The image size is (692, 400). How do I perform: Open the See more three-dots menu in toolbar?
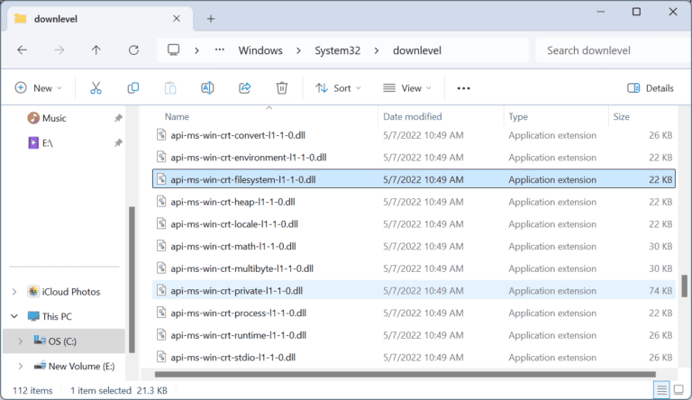pos(463,88)
